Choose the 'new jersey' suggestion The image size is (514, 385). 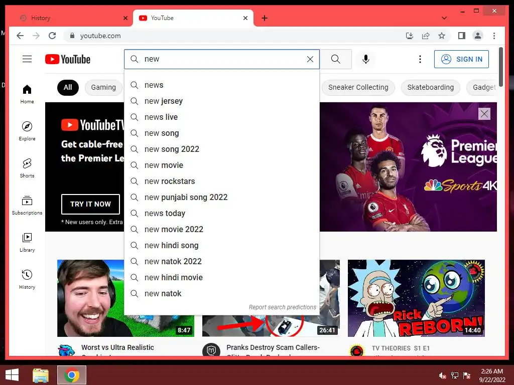(x=221, y=101)
